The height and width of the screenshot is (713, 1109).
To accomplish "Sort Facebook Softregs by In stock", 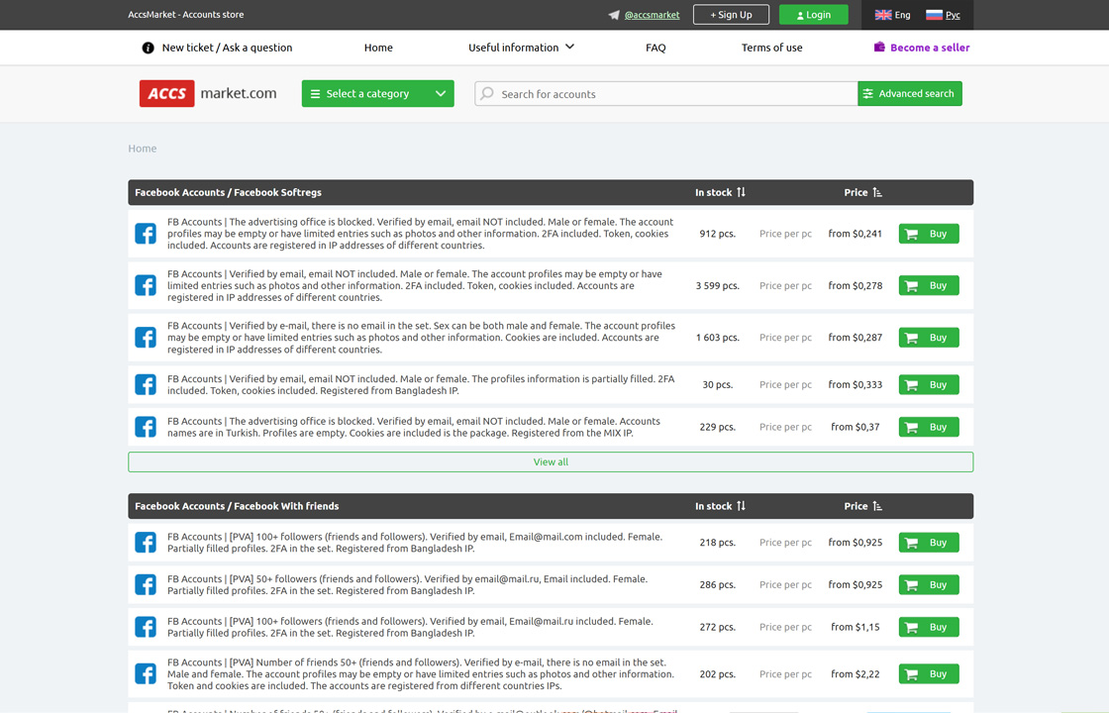I will point(720,192).
